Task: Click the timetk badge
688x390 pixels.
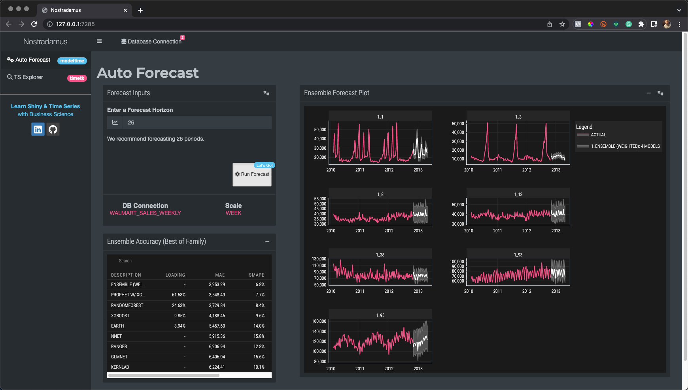Action: pyautogui.click(x=77, y=78)
